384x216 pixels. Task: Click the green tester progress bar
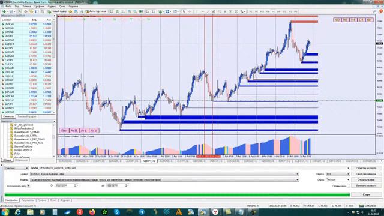point(177,194)
